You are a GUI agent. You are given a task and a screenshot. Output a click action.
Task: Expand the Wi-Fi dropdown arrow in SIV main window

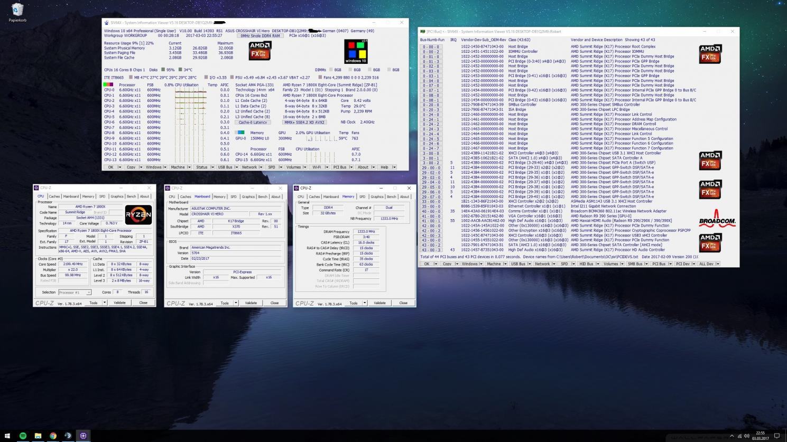tap(327, 167)
